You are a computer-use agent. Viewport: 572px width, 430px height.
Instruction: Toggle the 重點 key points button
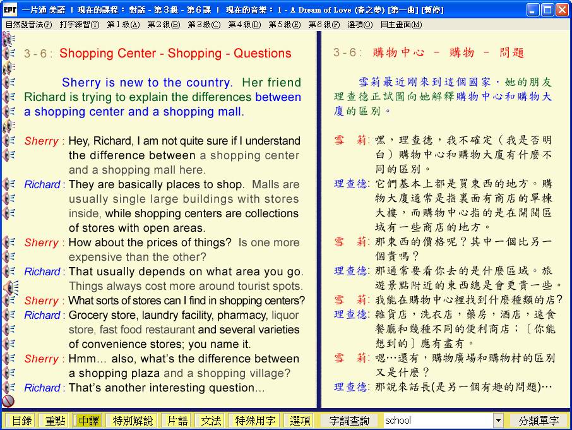53,421
